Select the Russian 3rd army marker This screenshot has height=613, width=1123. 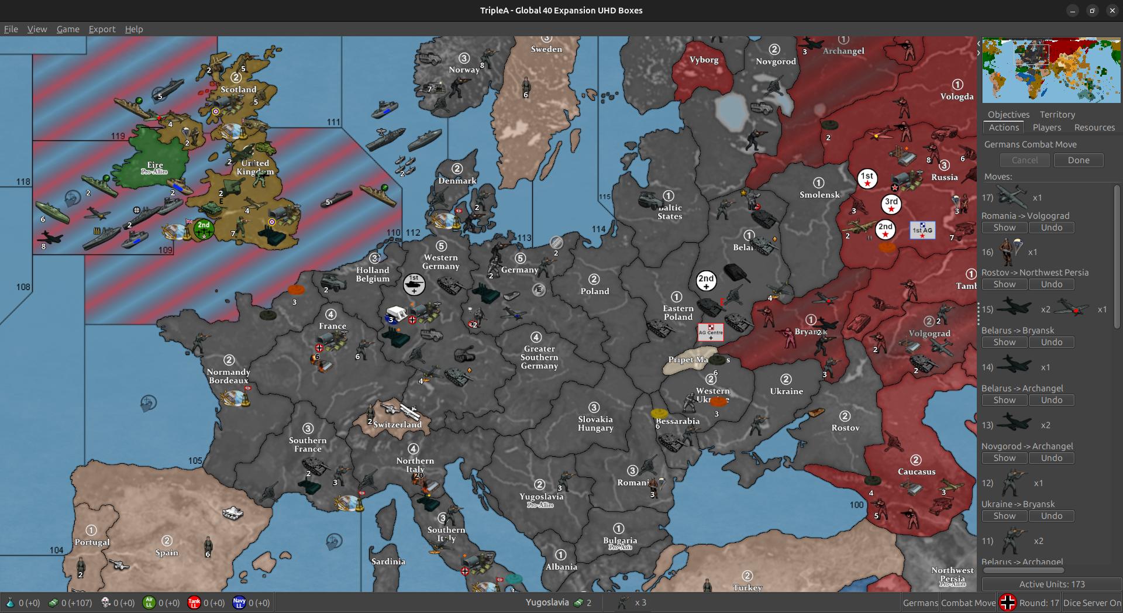pyautogui.click(x=891, y=204)
